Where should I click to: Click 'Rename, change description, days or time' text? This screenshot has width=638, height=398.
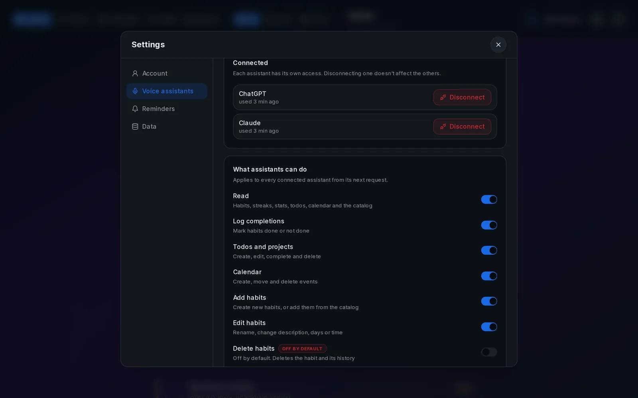(x=287, y=333)
